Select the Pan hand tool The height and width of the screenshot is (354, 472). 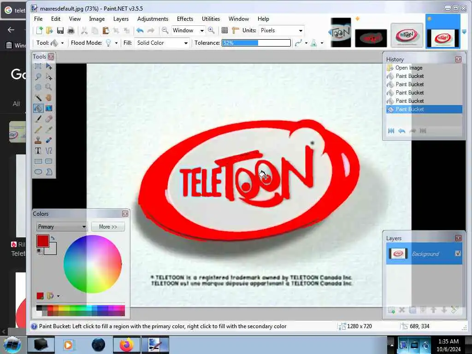coord(49,98)
